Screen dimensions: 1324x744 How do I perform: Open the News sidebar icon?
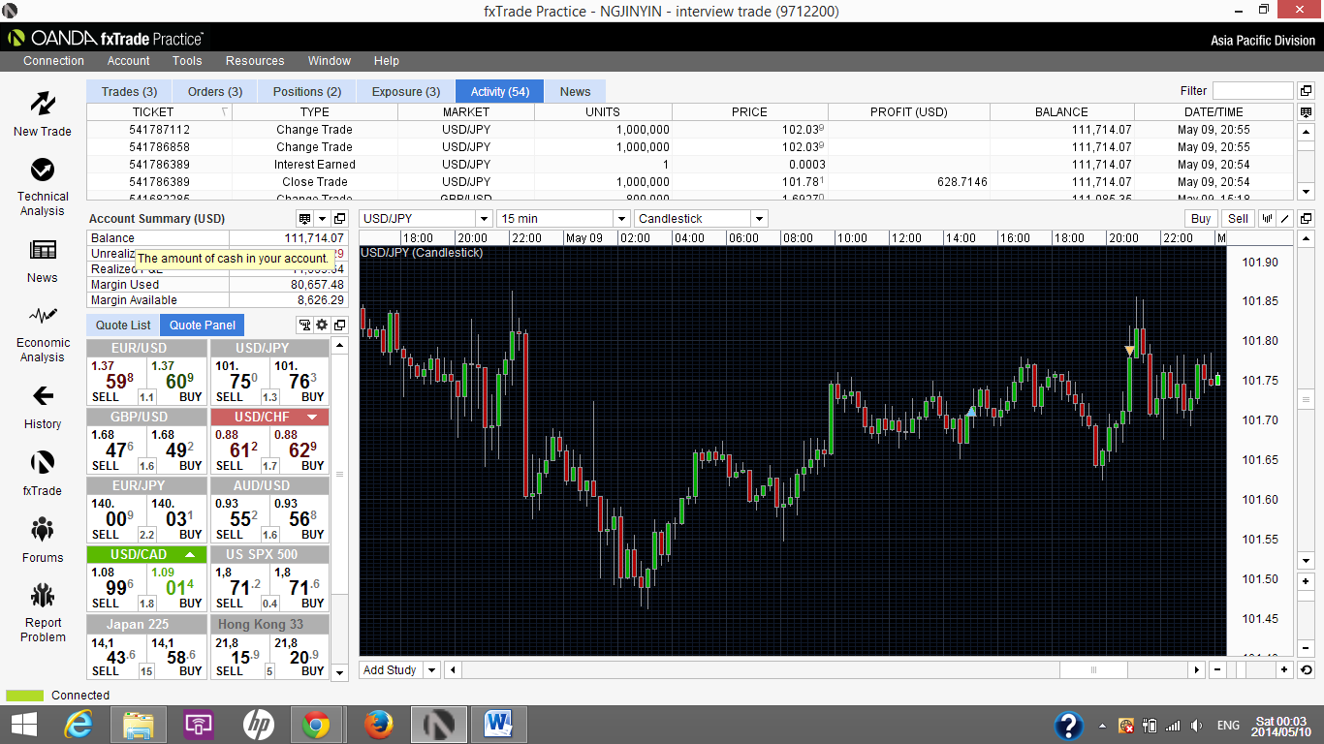point(43,250)
